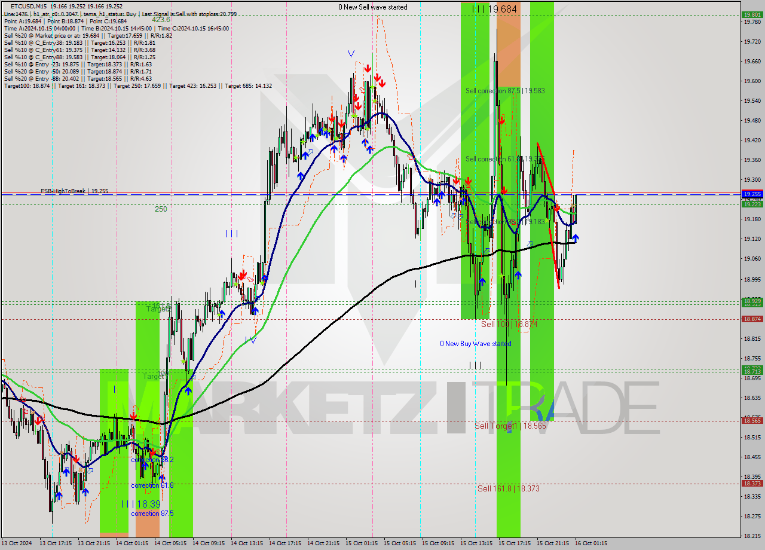The width and height of the screenshot is (765, 550).
Task: Click the green '250' level label
Action: tap(161, 209)
